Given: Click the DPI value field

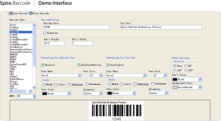Looking at the screenshot, I should (25, 96).
